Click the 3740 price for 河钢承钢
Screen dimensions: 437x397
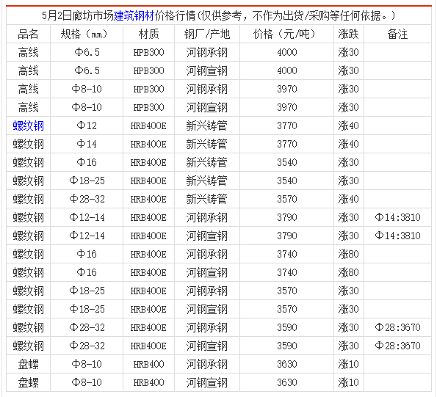coord(286,254)
